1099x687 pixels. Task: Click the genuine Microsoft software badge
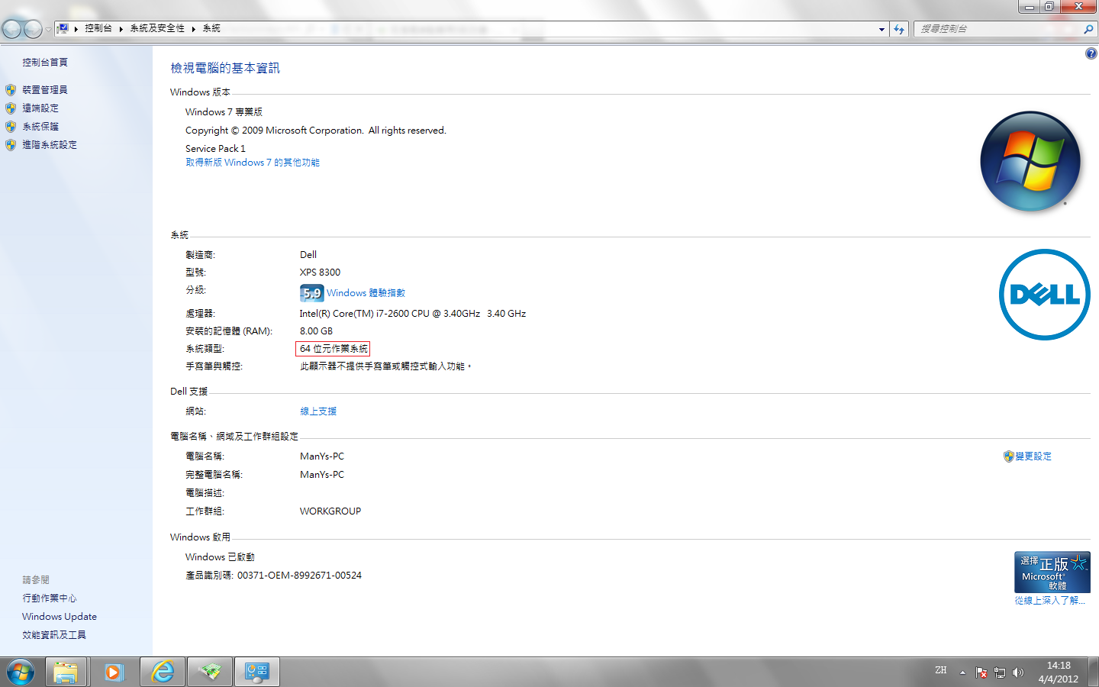click(x=1052, y=572)
